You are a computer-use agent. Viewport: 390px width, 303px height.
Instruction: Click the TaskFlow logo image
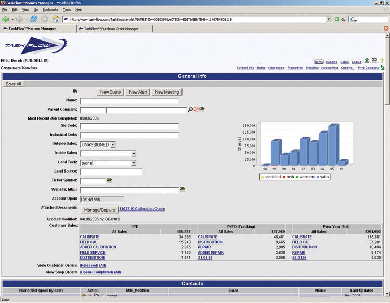point(36,46)
